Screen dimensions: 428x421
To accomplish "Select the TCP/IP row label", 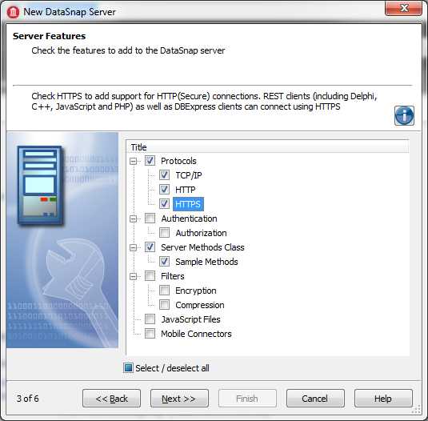I will [189, 175].
